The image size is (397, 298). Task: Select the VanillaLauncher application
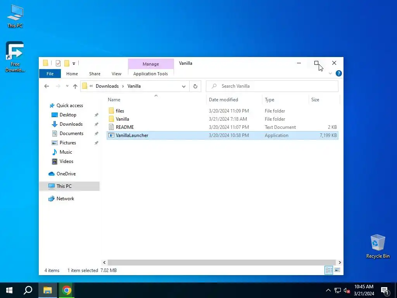pyautogui.click(x=222, y=135)
